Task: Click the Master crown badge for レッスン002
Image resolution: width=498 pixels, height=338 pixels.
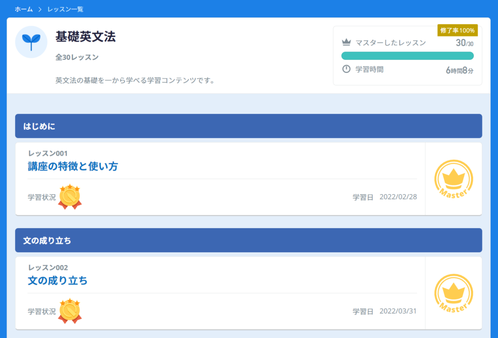Action: click(453, 293)
